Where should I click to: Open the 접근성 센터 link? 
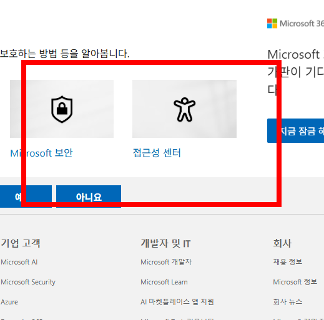coord(157,153)
